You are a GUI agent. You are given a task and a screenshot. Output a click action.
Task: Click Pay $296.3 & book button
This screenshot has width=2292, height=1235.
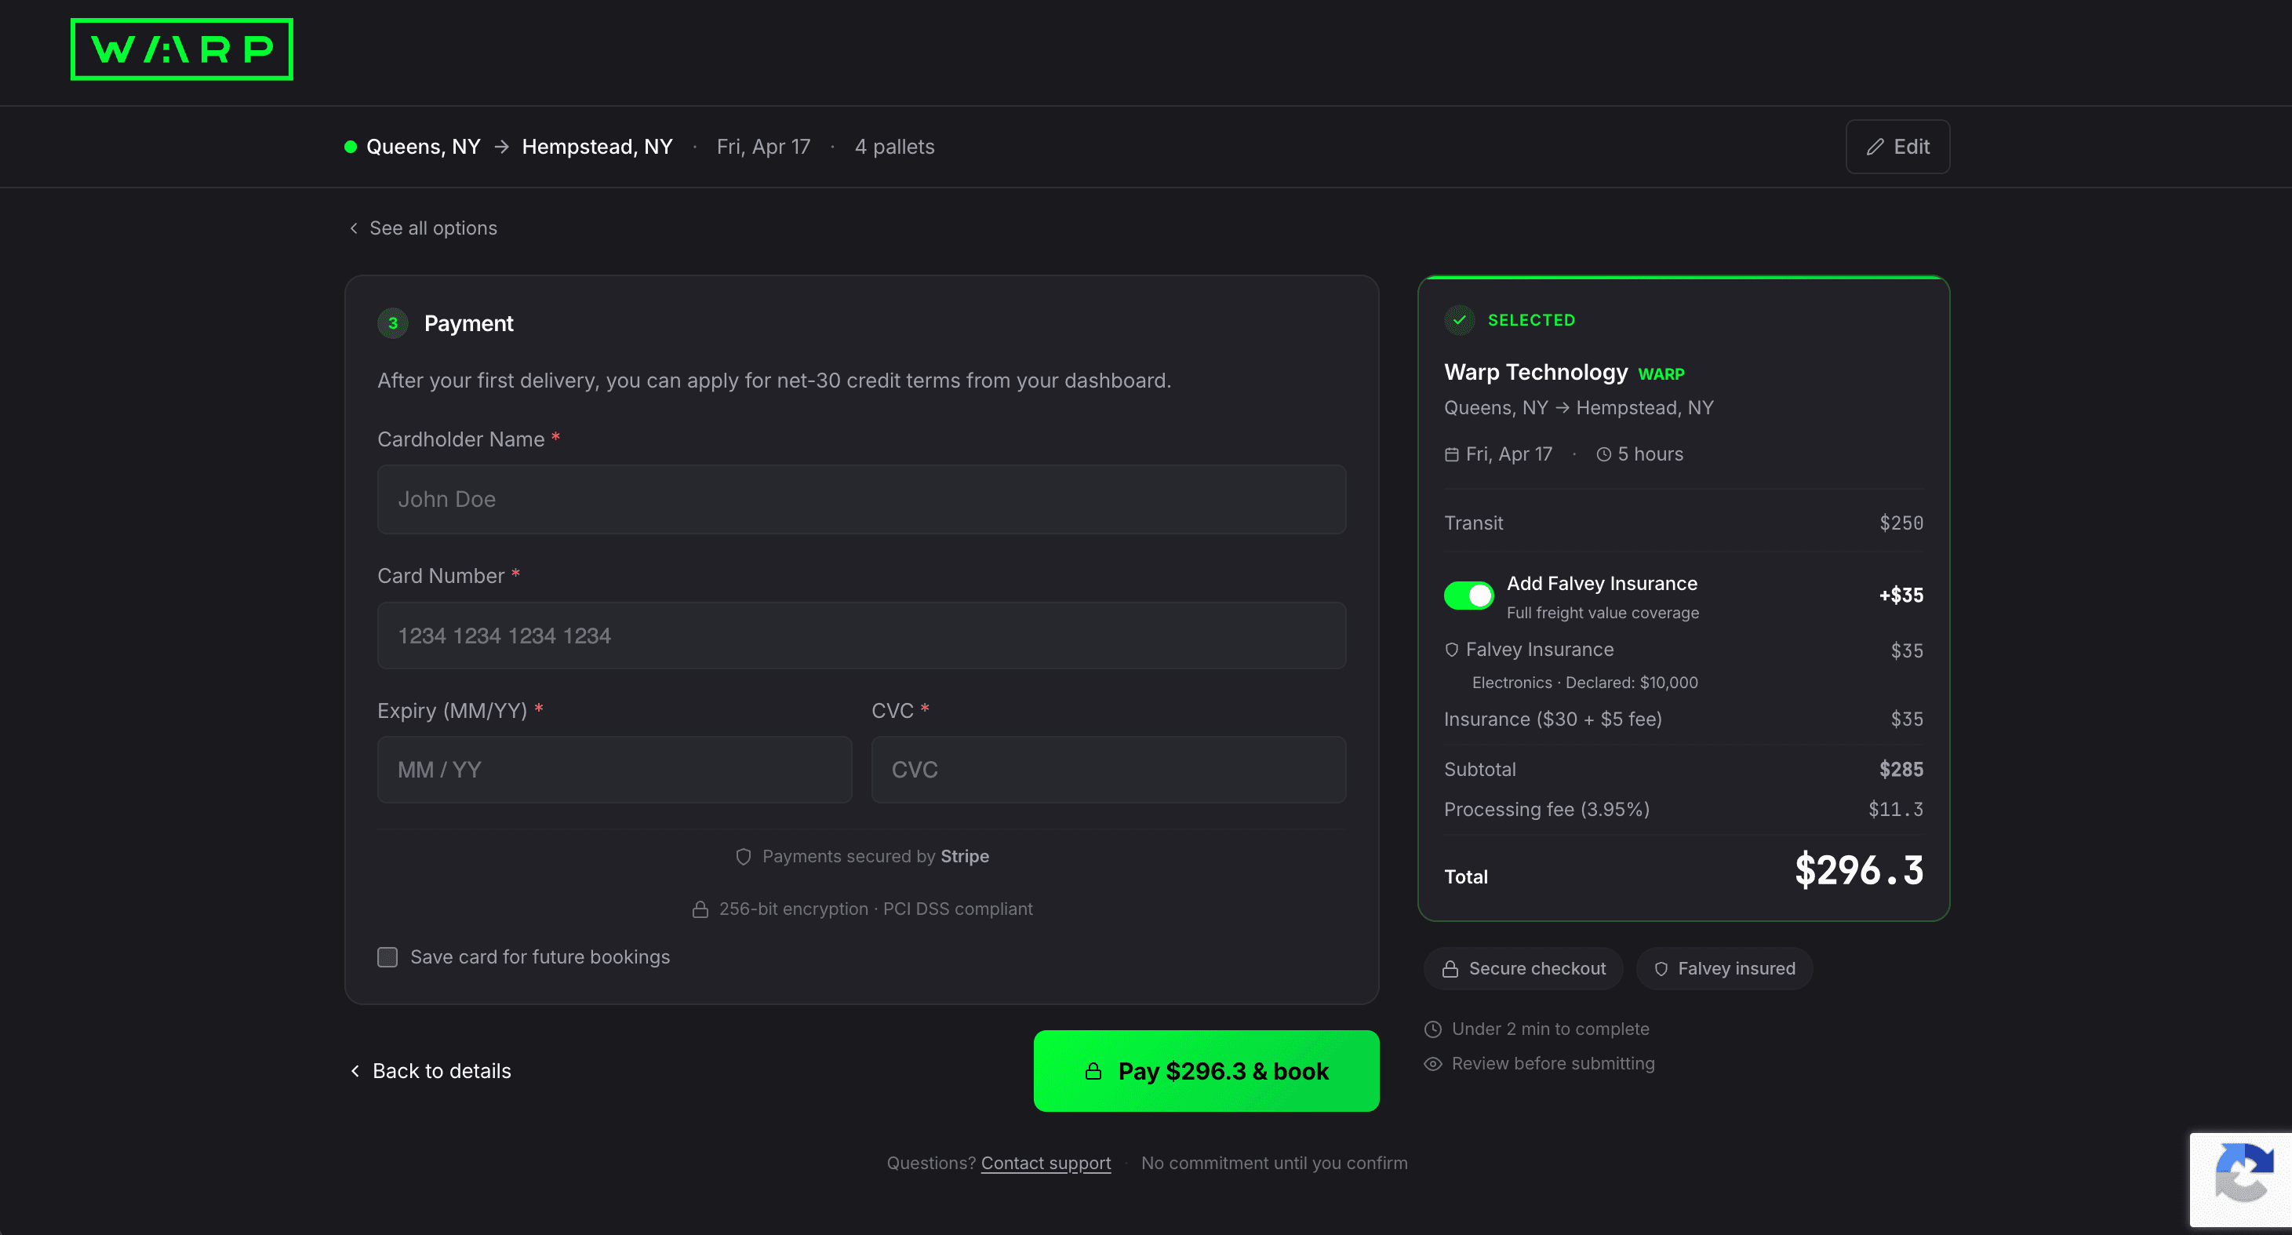[x=1206, y=1071]
